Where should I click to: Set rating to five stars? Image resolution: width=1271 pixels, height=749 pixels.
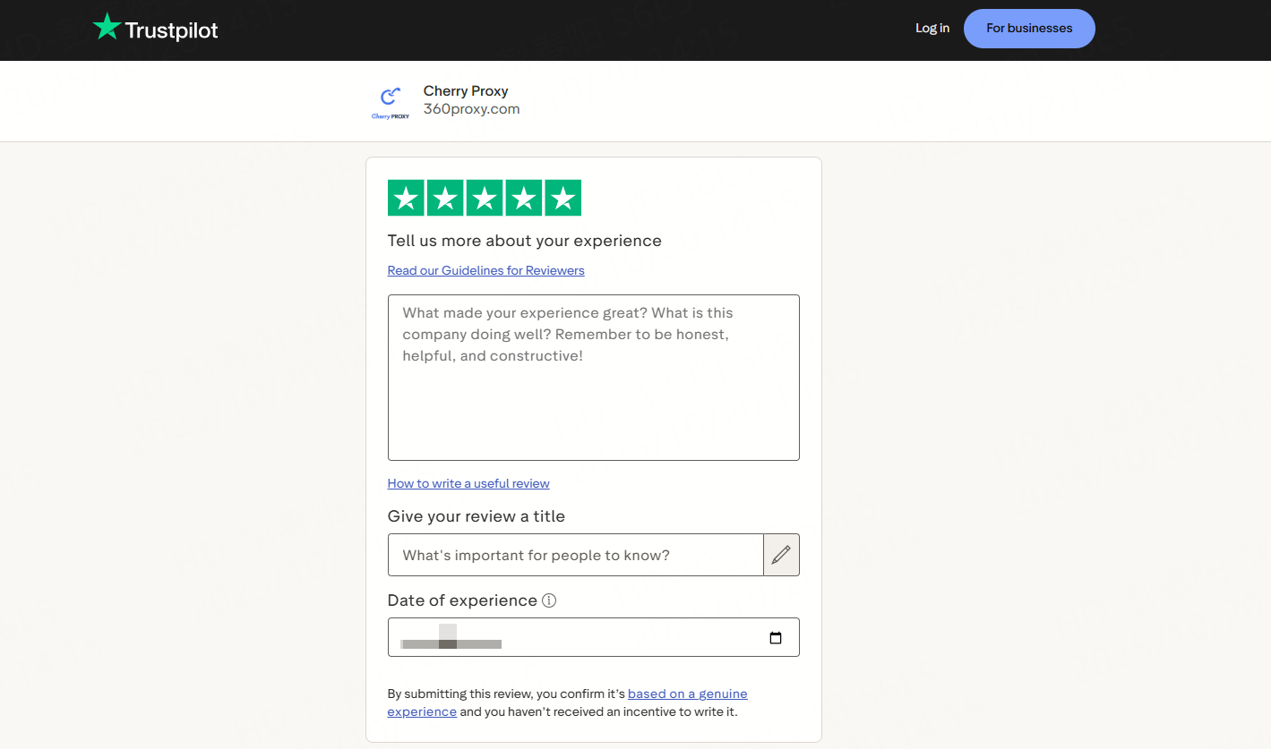click(x=563, y=198)
